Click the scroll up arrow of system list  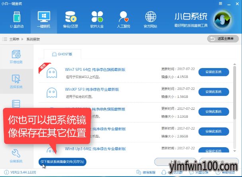234,64
